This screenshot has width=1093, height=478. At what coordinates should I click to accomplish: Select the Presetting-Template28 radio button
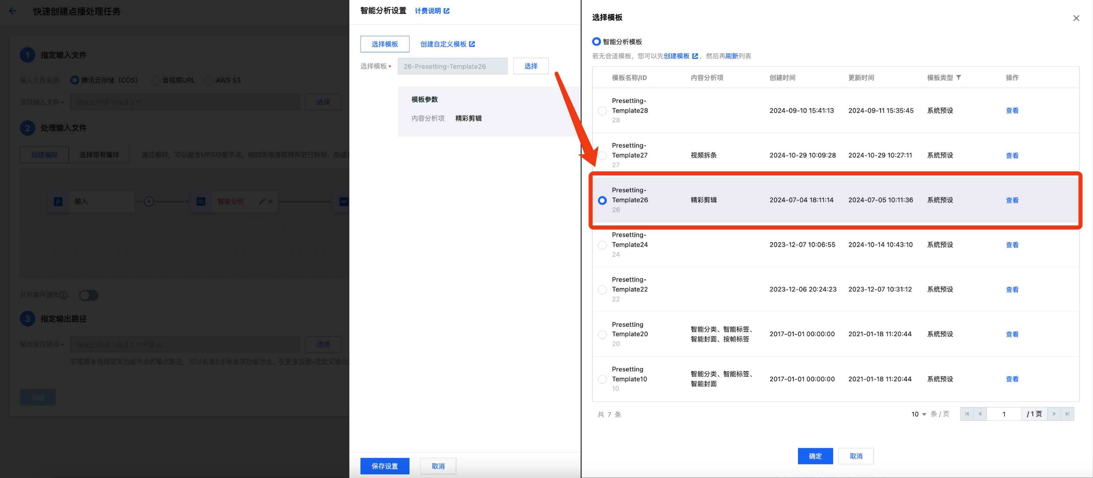pyautogui.click(x=602, y=111)
